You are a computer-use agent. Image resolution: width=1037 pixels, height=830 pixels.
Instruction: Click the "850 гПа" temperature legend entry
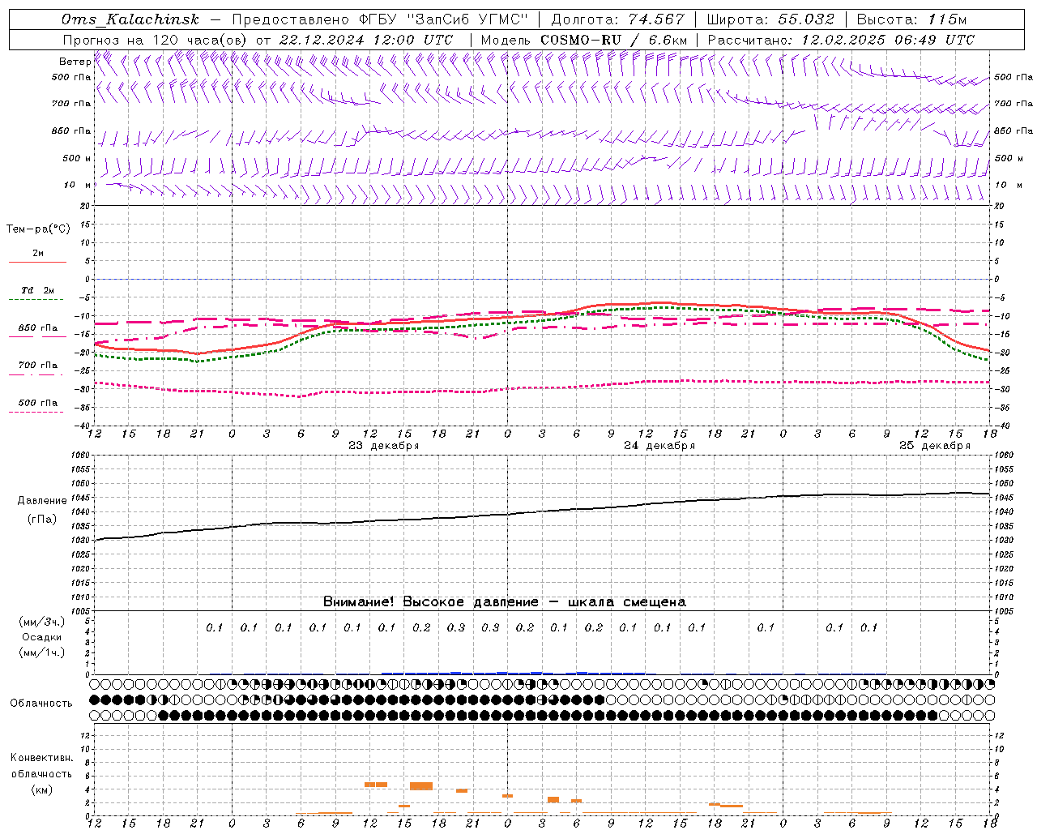pos(38,328)
